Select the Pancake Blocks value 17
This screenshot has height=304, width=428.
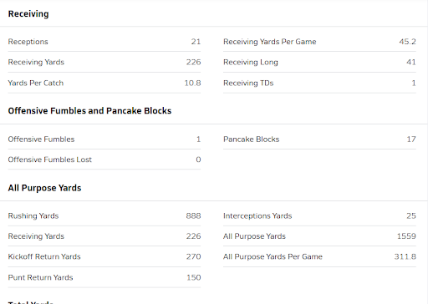point(411,139)
